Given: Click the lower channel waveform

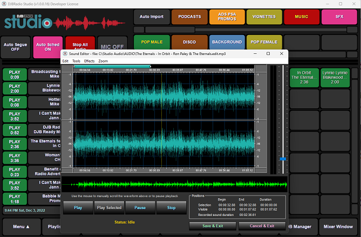Looking at the screenshot, I should (164, 144).
